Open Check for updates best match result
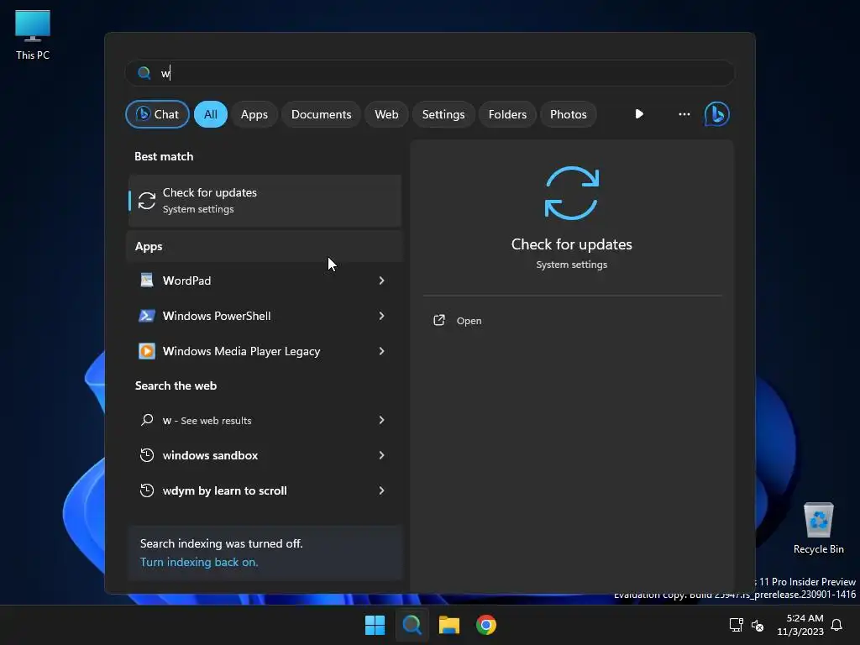 (x=265, y=201)
